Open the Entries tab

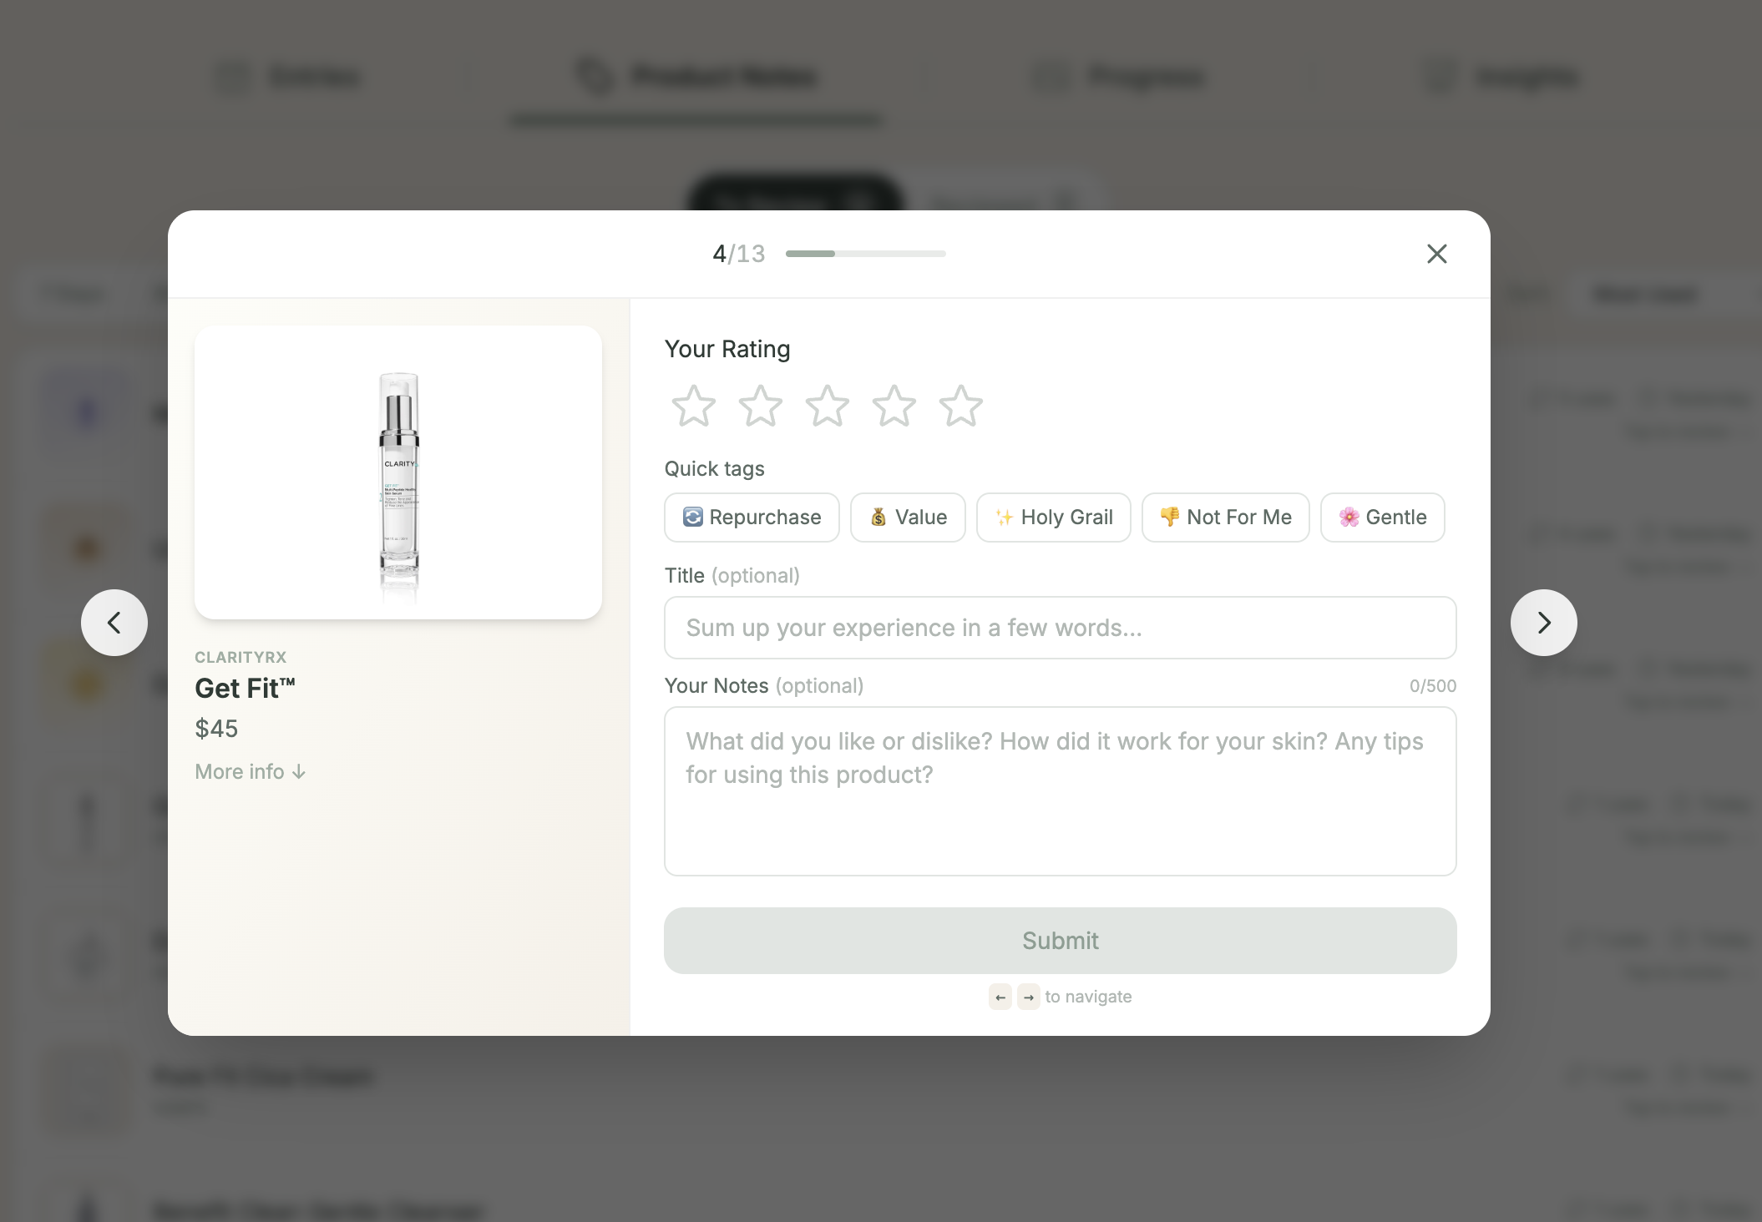click(288, 76)
